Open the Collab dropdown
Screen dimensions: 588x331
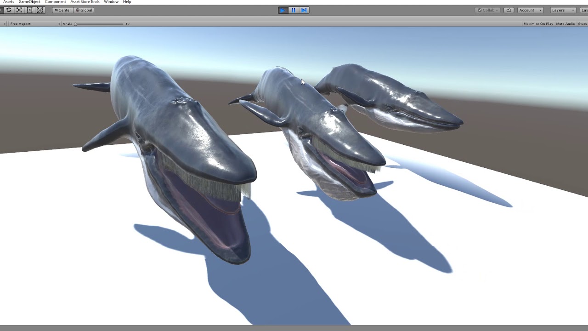tap(487, 10)
